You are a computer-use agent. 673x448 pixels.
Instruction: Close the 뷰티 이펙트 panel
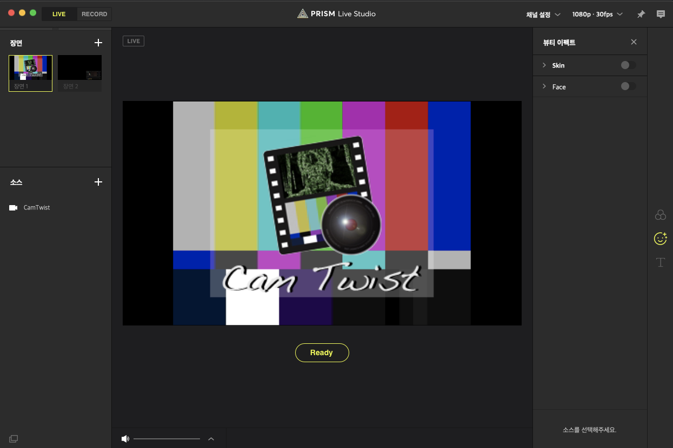[634, 42]
